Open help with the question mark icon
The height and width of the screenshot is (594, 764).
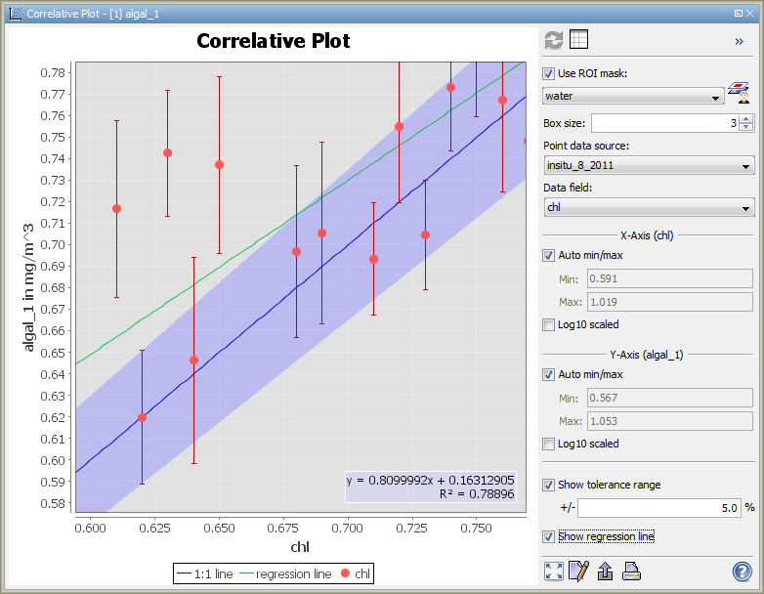742,572
